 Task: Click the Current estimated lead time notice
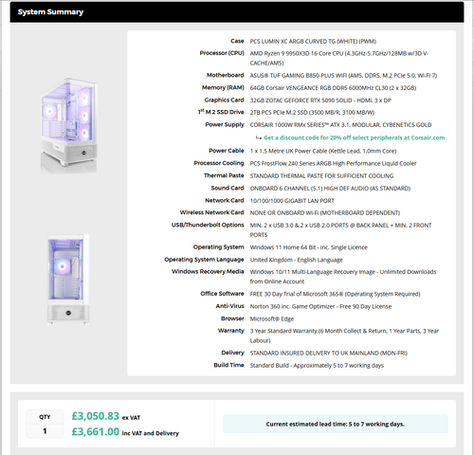click(x=335, y=424)
